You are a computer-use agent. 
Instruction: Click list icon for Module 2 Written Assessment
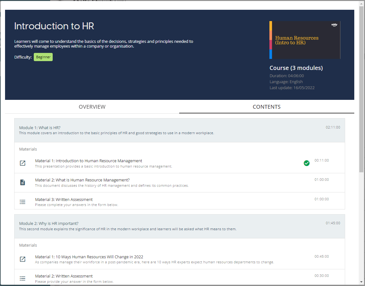22,278
